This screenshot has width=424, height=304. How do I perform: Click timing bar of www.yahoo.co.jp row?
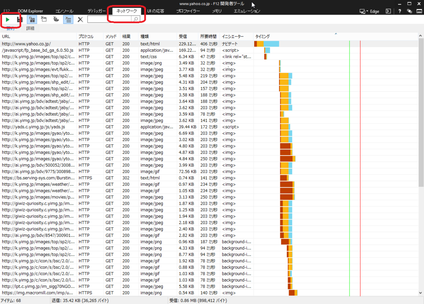(267, 44)
